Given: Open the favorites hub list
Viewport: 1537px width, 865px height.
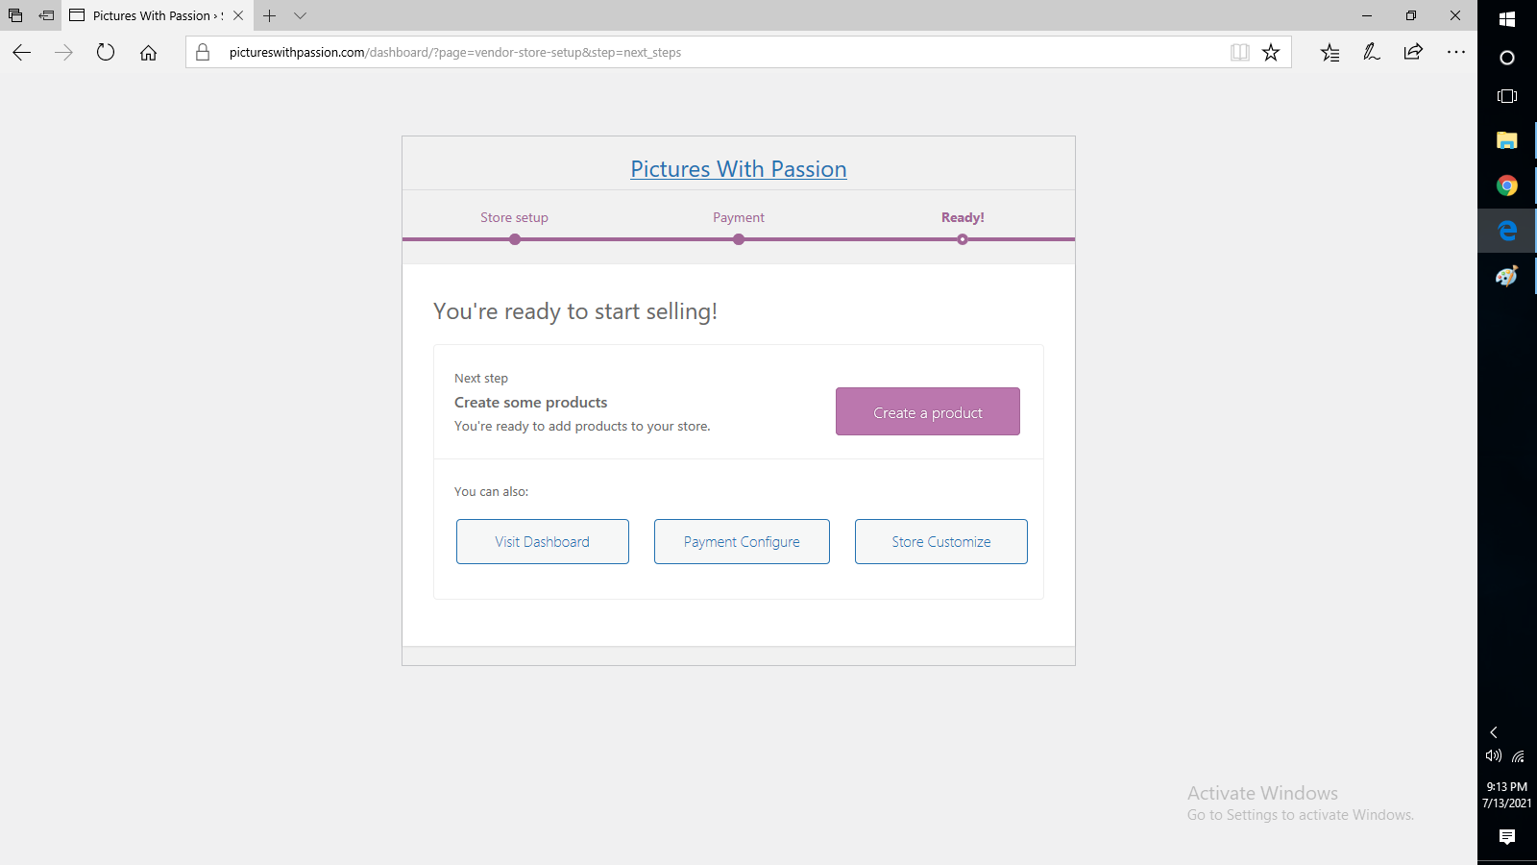Looking at the screenshot, I should tap(1330, 52).
